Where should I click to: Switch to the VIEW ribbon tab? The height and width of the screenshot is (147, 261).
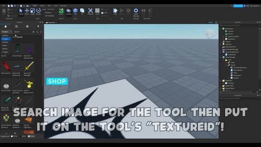tap(55, 6)
